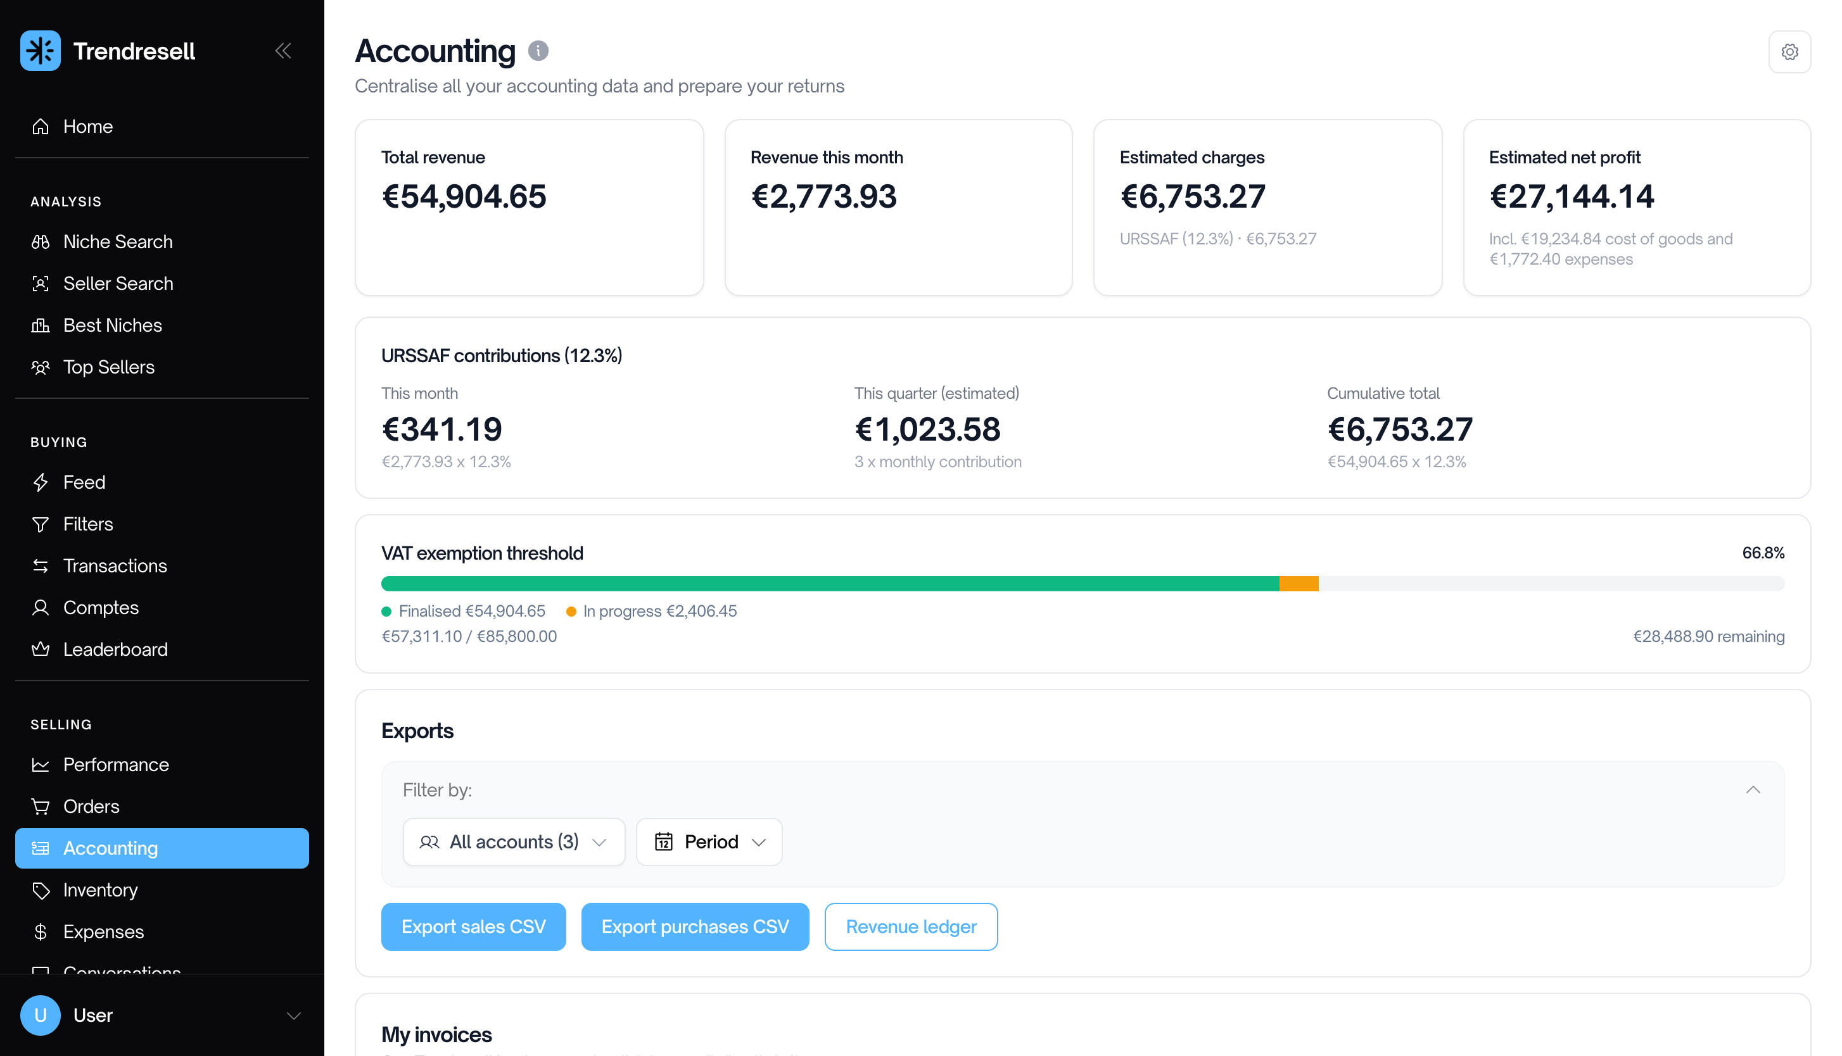The width and height of the screenshot is (1842, 1056).
Task: Click Revenue ledger button
Action: pyautogui.click(x=910, y=927)
